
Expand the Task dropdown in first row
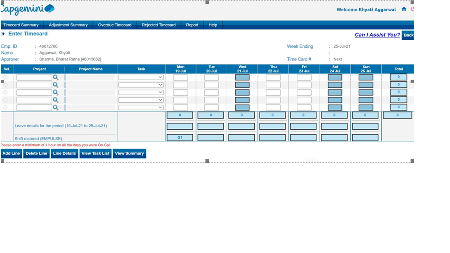pyautogui.click(x=141, y=77)
